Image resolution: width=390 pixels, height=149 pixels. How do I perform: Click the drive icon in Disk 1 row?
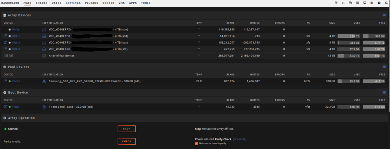(44, 36)
